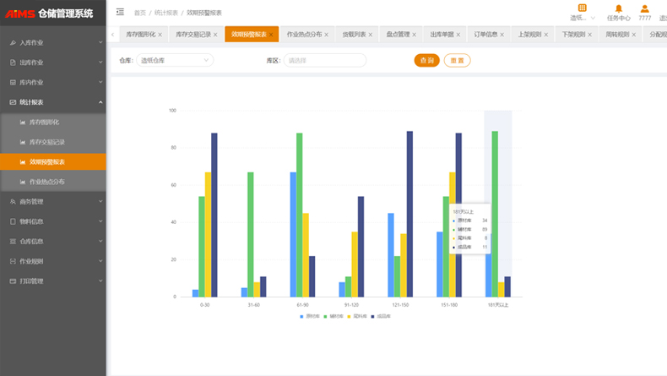Image resolution: width=667 pixels, height=376 pixels.
Task: Collapse the sidebar with the hamburger icon
Action: click(x=120, y=12)
